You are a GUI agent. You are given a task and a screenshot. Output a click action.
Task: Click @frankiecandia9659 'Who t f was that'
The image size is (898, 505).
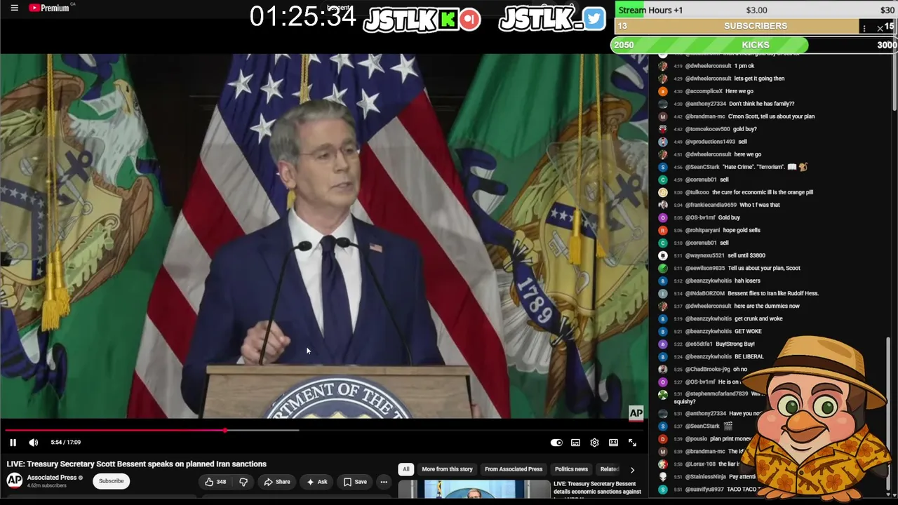click(x=760, y=205)
